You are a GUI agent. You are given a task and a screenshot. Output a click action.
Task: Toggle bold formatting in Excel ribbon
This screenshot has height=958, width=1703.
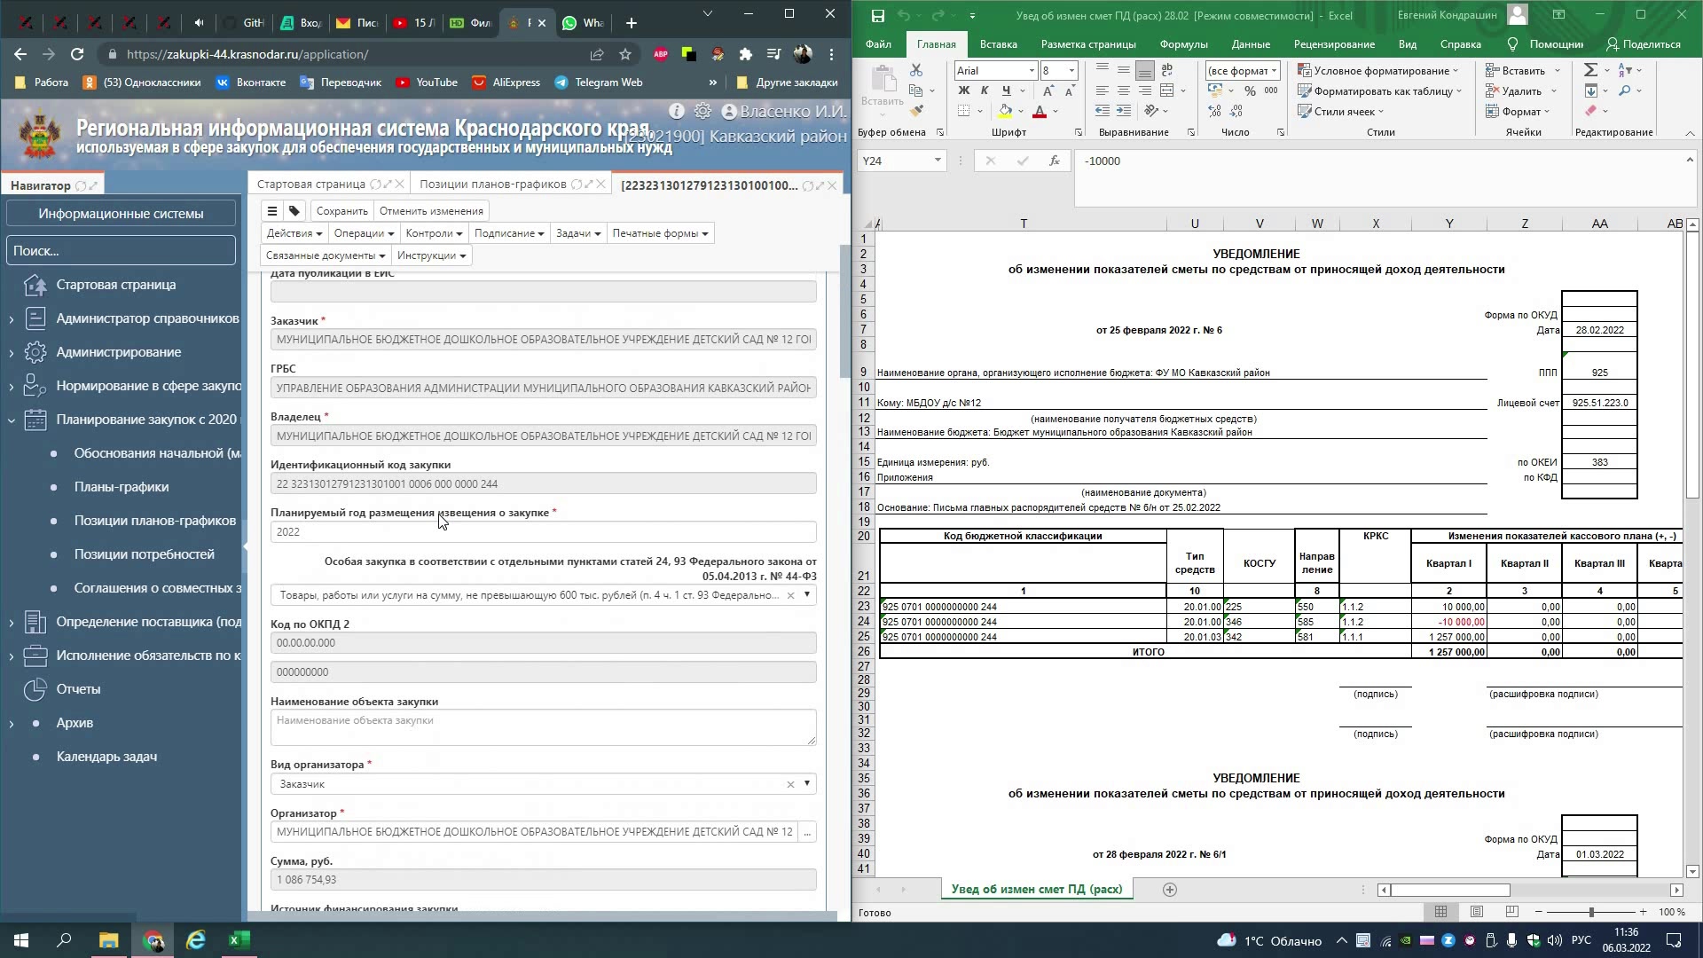(963, 90)
